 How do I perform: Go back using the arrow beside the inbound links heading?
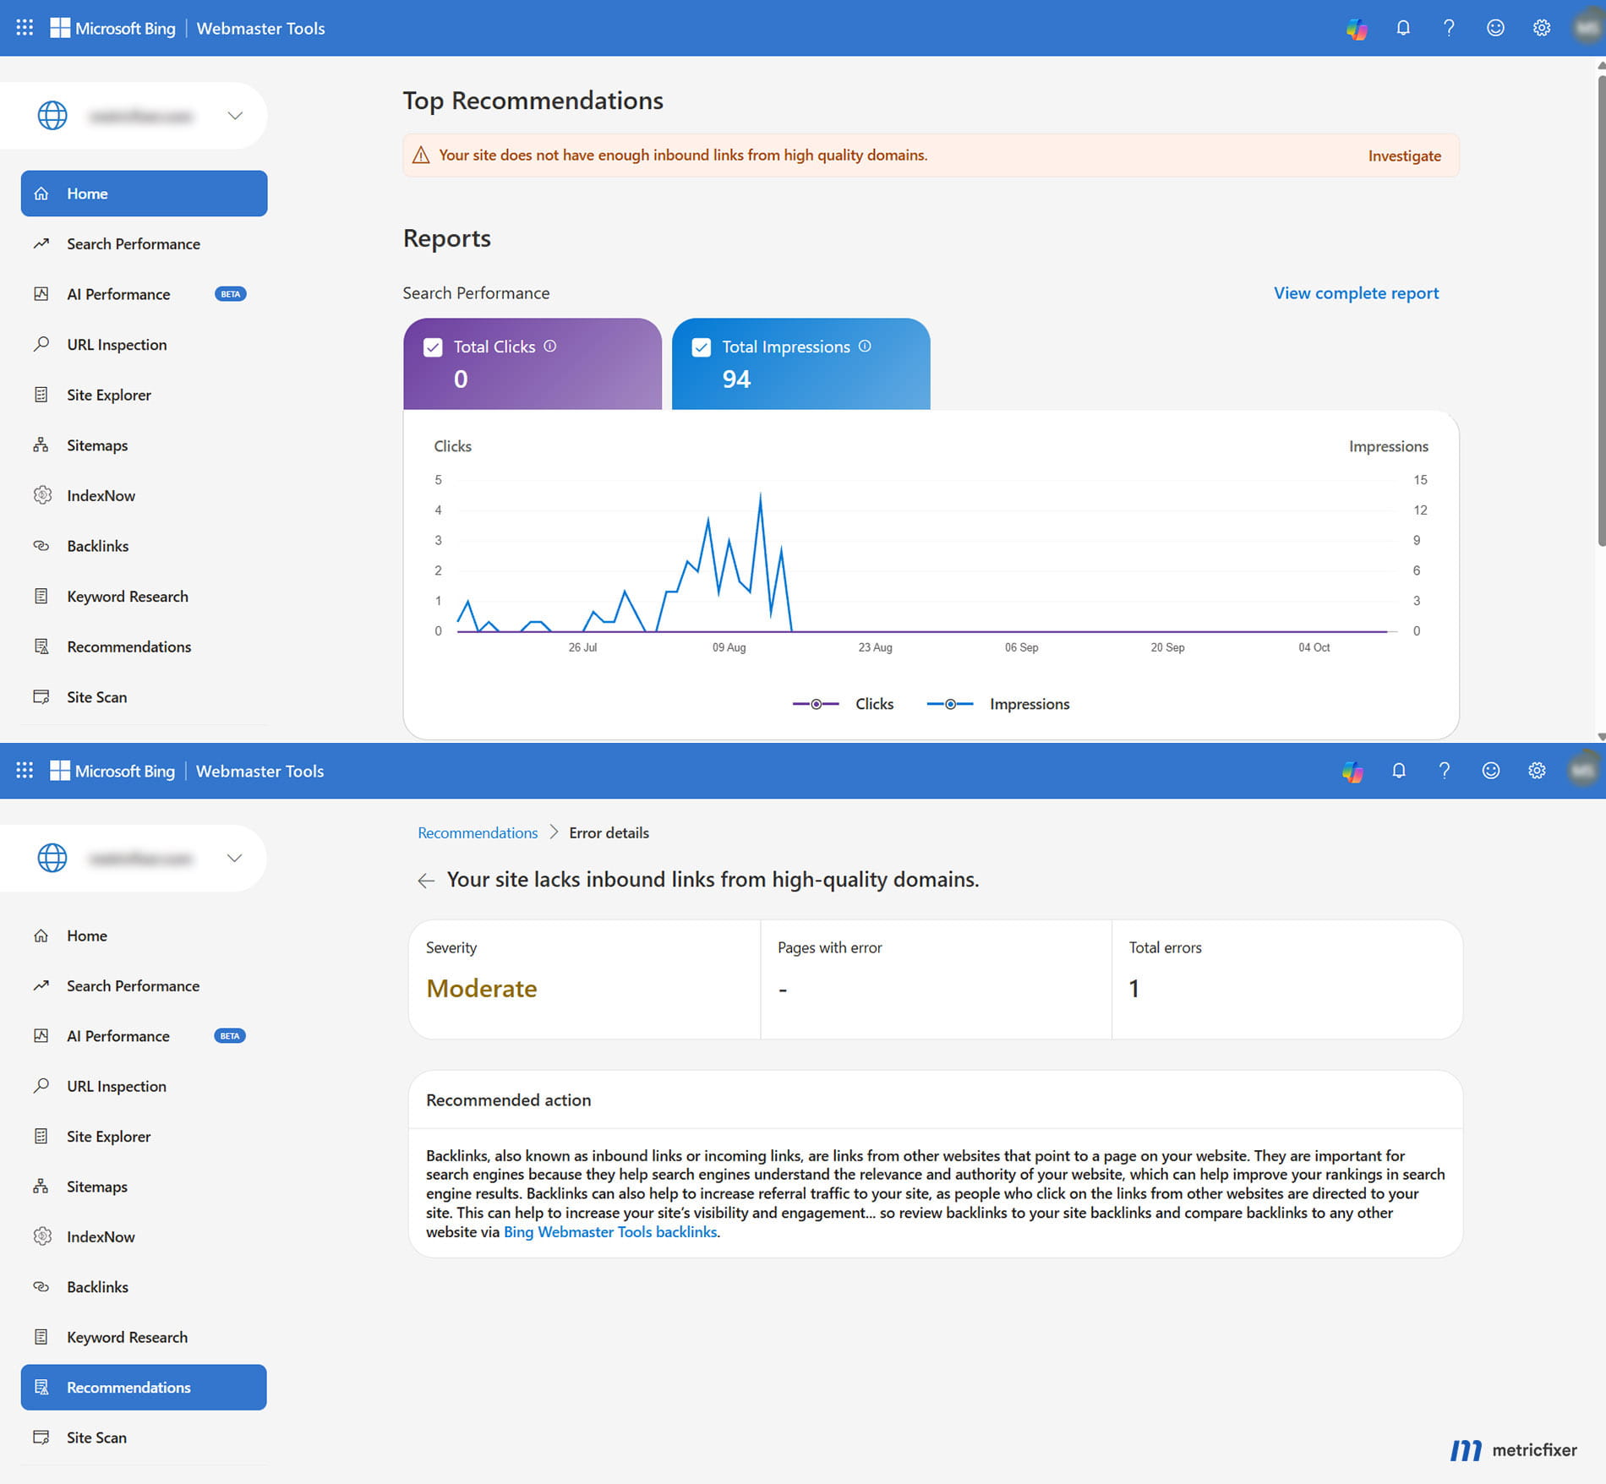point(426,881)
